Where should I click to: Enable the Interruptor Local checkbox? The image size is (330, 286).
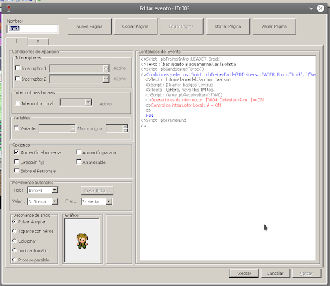click(x=17, y=103)
